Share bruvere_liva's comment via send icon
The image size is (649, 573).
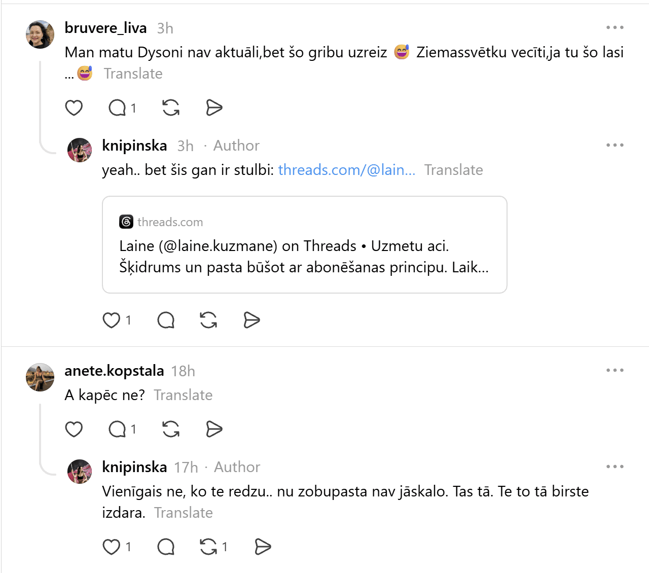pyautogui.click(x=214, y=108)
